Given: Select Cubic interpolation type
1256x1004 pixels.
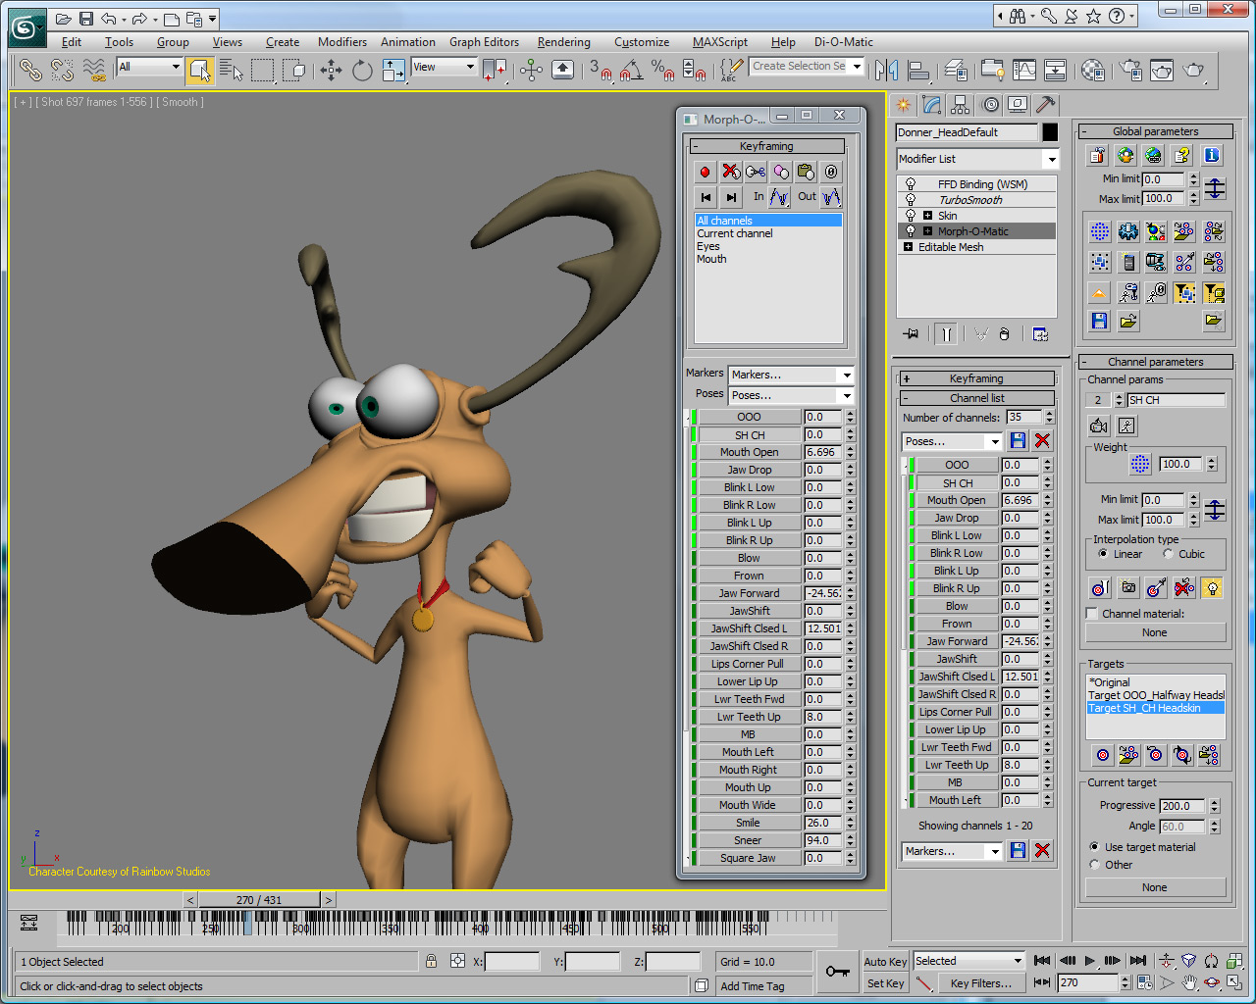Looking at the screenshot, I should coord(1168,554).
